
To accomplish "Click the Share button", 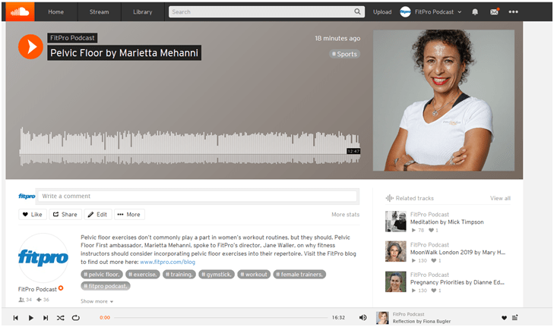I will click(x=65, y=214).
